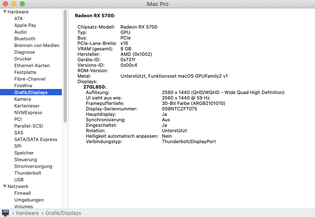This screenshot has height=217, width=315.
Task: Open Firewall under Netzwerk
Action: (23, 193)
